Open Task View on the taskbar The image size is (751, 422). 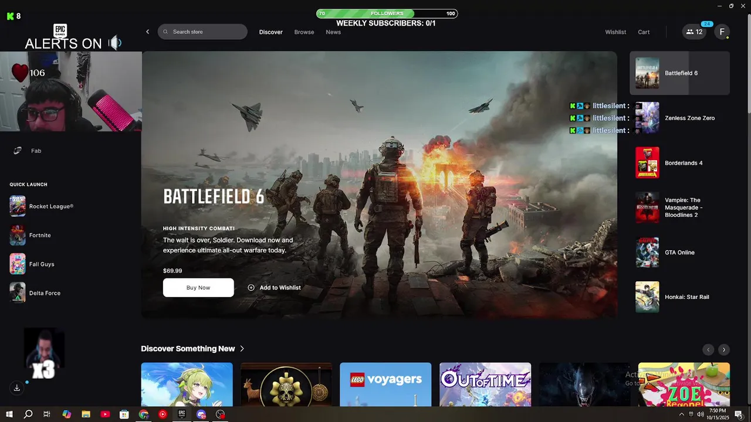(47, 414)
